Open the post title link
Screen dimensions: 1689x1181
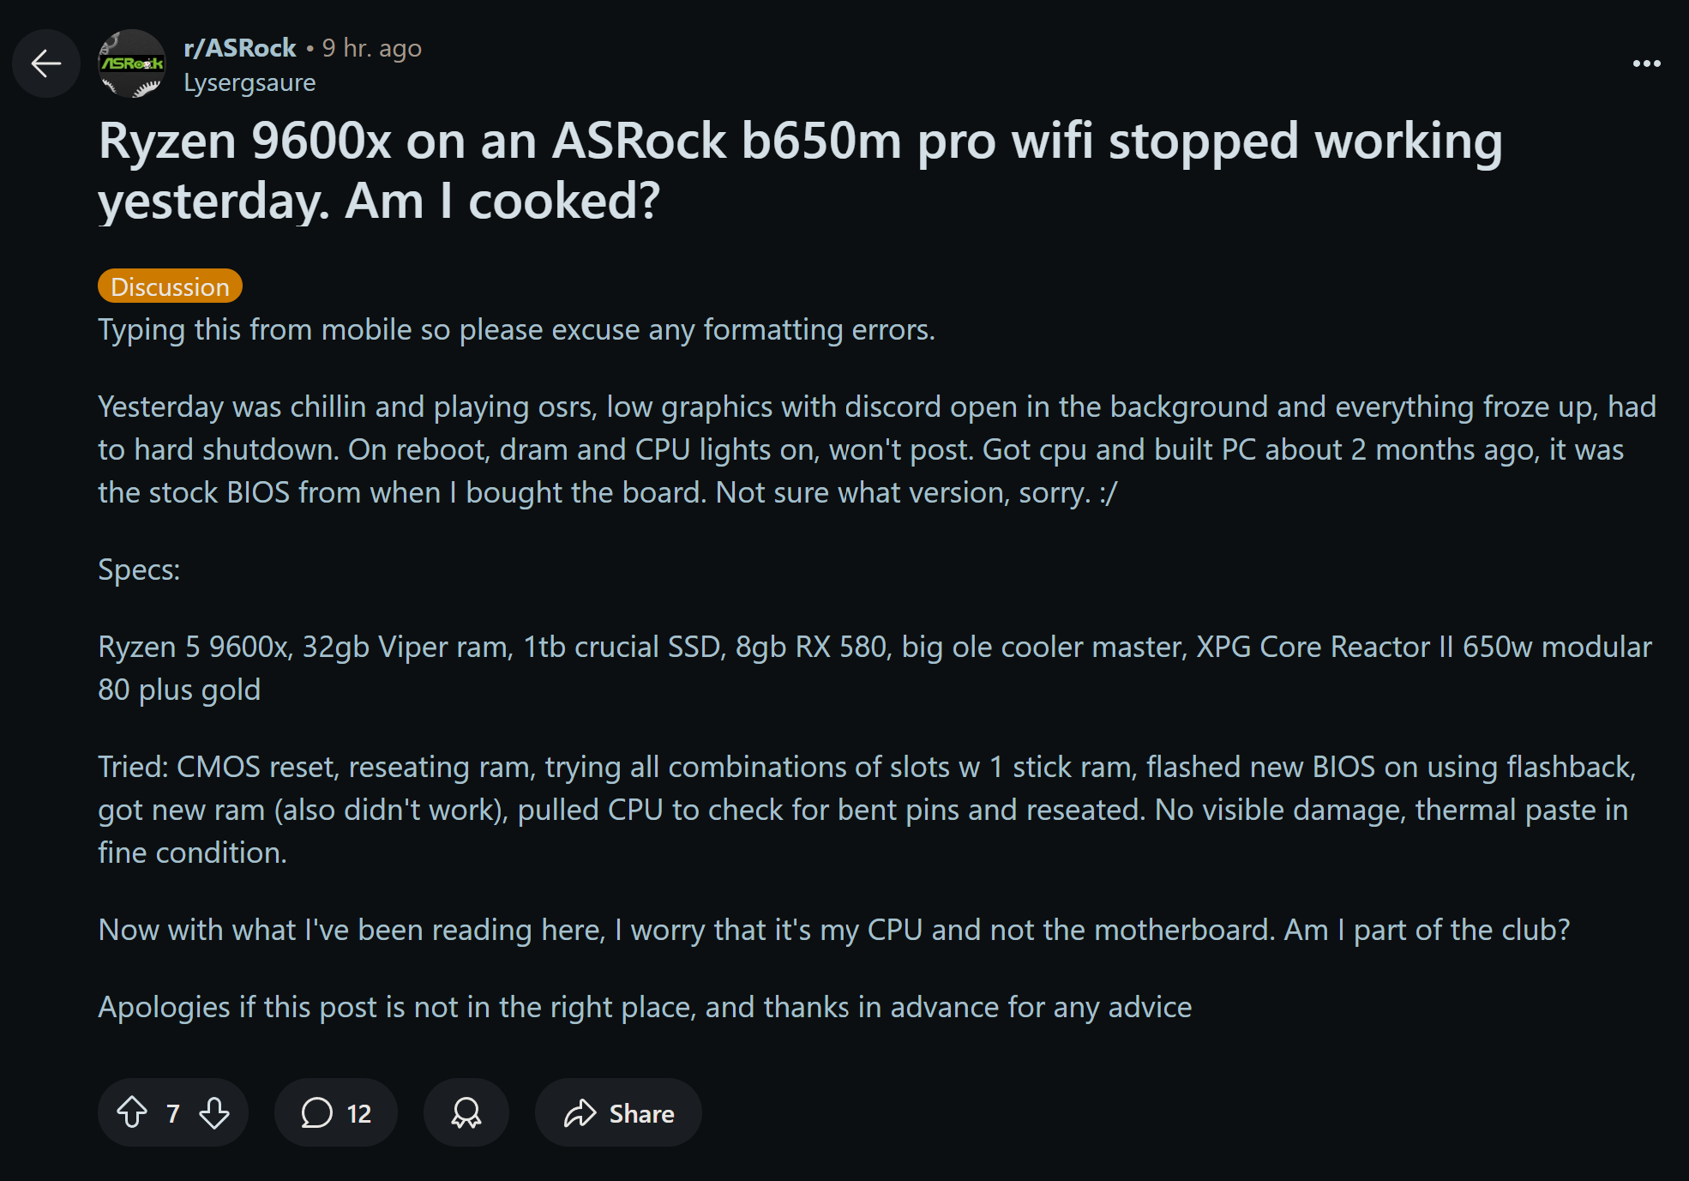(801, 170)
